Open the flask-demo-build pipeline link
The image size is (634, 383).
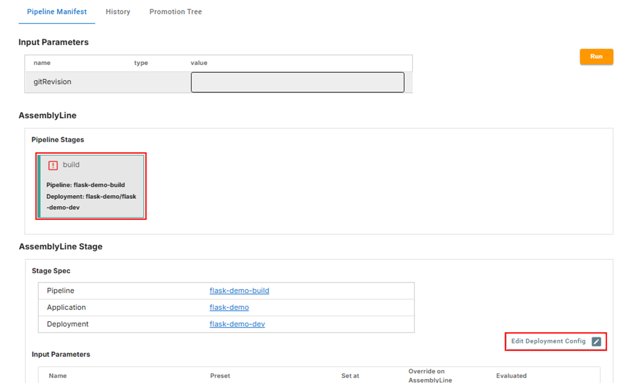click(239, 290)
